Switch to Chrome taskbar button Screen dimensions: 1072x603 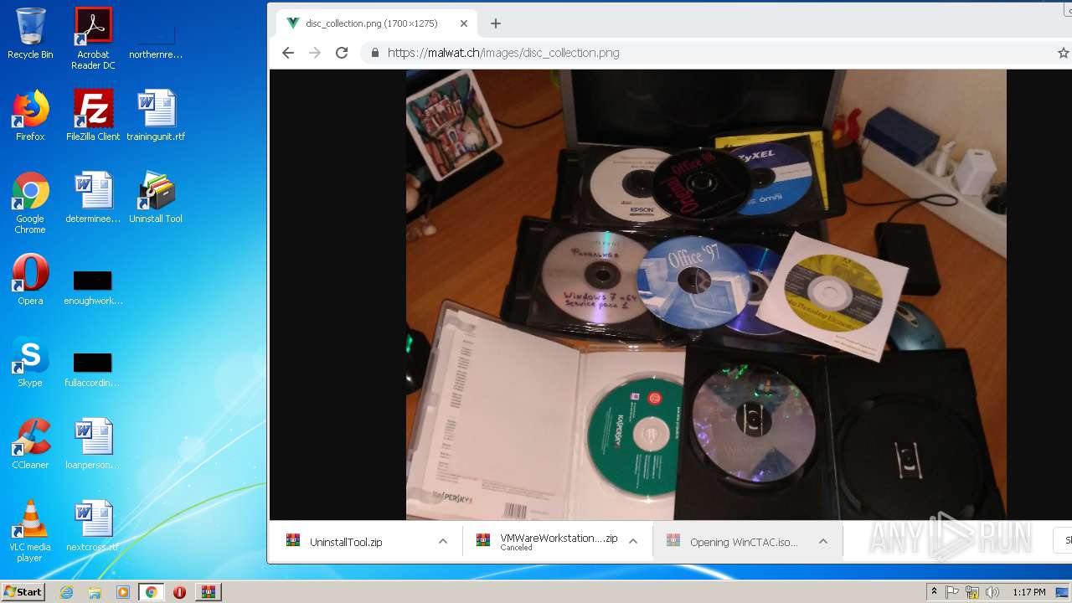pos(151,592)
